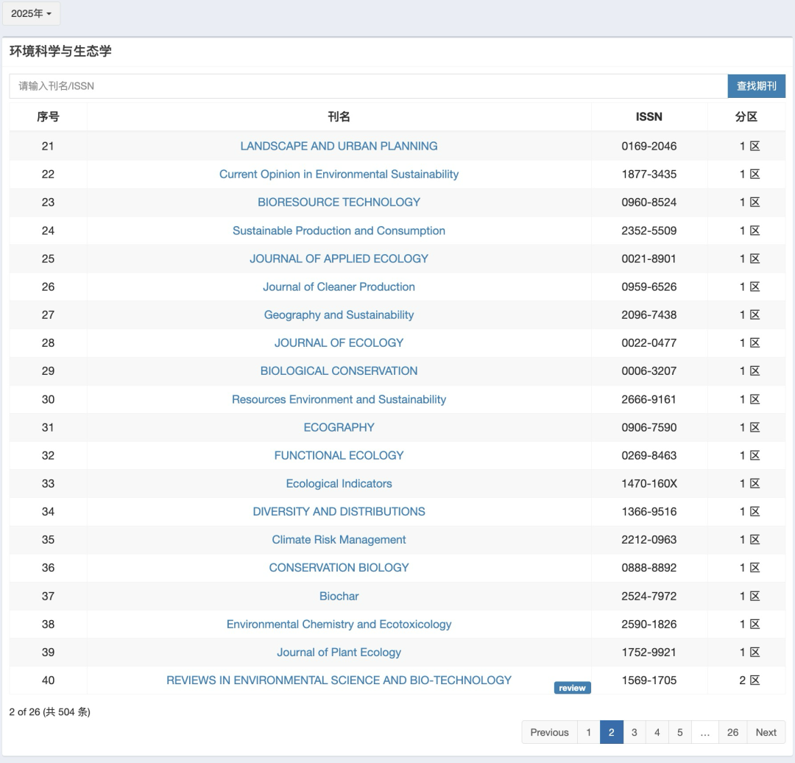Screen dimensions: 795x763
Task: Click the 环境科学与生态学 heading
Action: (60, 52)
